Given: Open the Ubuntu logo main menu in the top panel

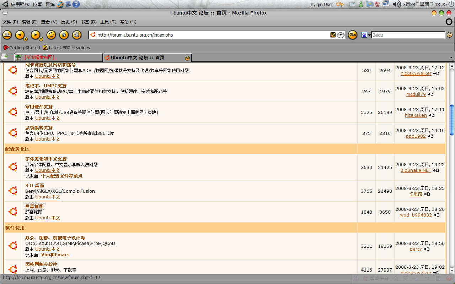Looking at the screenshot, I should (6, 4).
